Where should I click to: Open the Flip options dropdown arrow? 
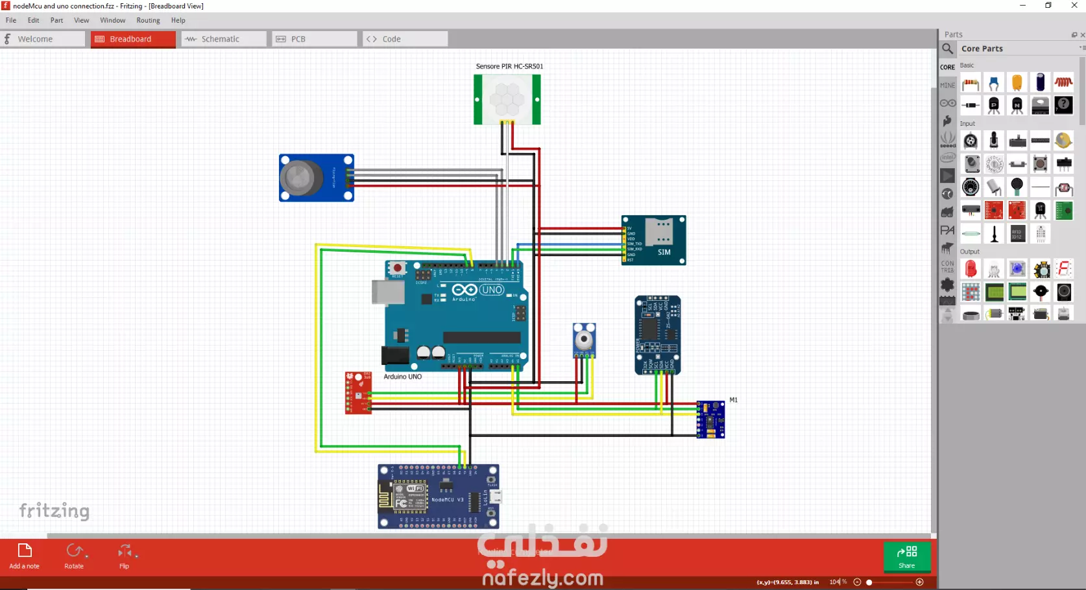(136, 556)
